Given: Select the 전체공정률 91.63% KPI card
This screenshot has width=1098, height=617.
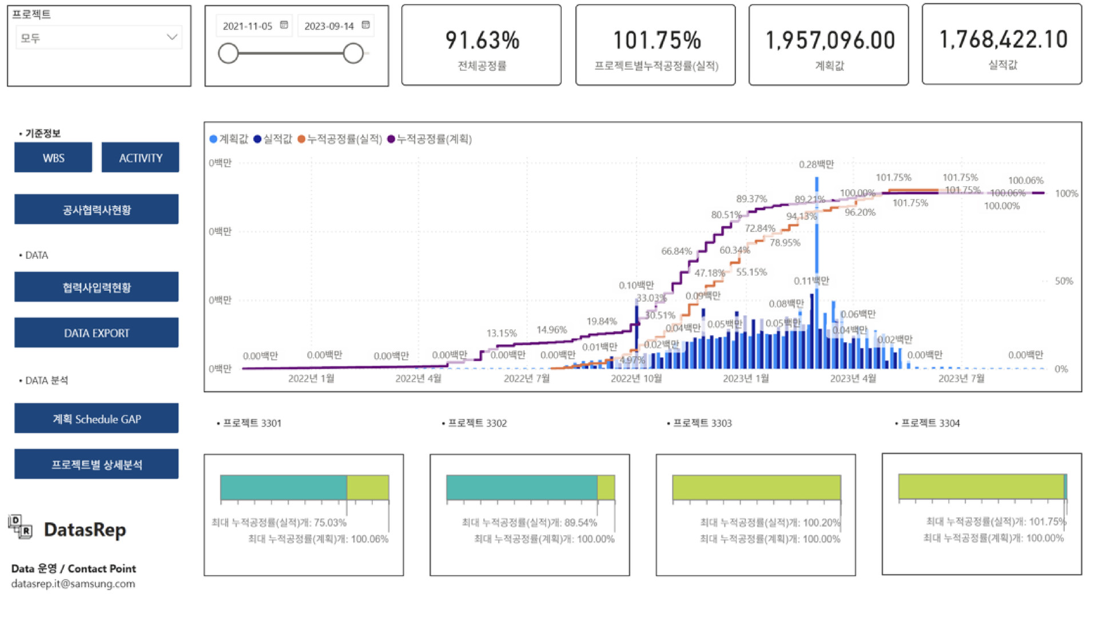Looking at the screenshot, I should click(x=482, y=45).
